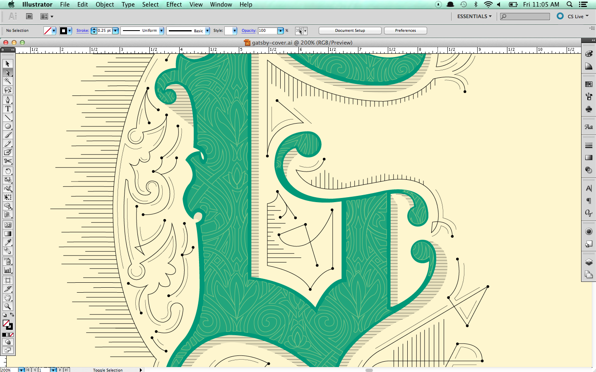Select the Mesh tool
This screenshot has width=596, height=372.
(x=7, y=225)
